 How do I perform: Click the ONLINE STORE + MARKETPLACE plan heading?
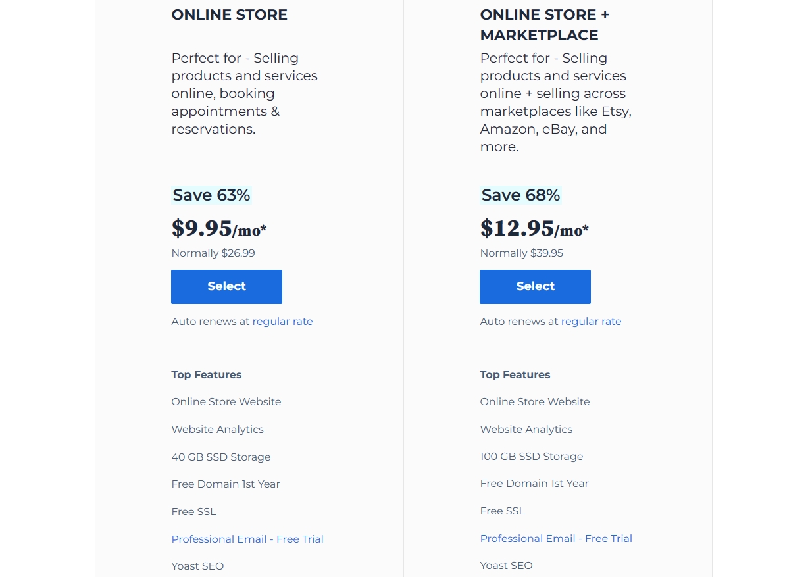pos(544,25)
